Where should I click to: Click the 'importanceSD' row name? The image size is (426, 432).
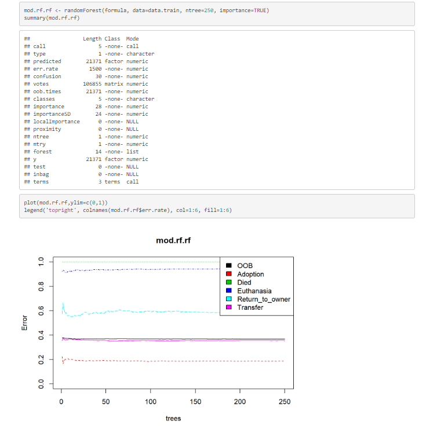tap(52, 114)
